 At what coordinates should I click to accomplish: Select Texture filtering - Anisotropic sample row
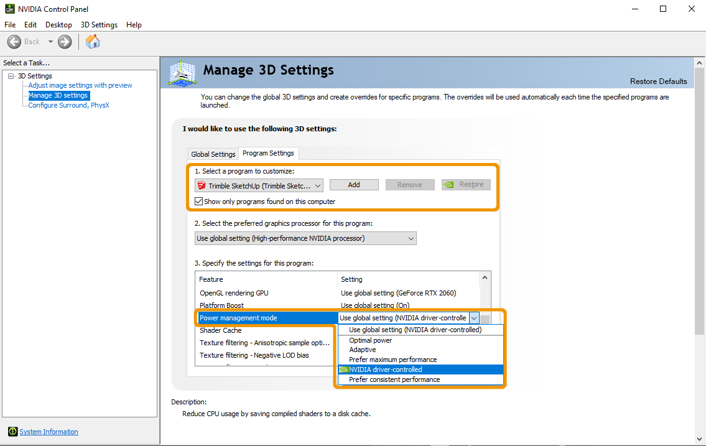pos(265,343)
